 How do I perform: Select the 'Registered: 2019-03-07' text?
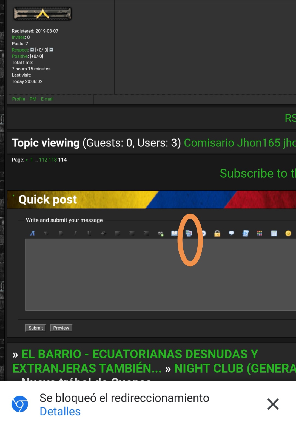(35, 31)
